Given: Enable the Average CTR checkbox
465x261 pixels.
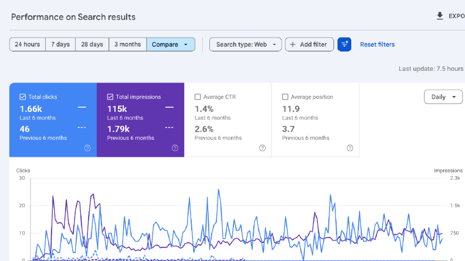Looking at the screenshot, I should point(198,97).
